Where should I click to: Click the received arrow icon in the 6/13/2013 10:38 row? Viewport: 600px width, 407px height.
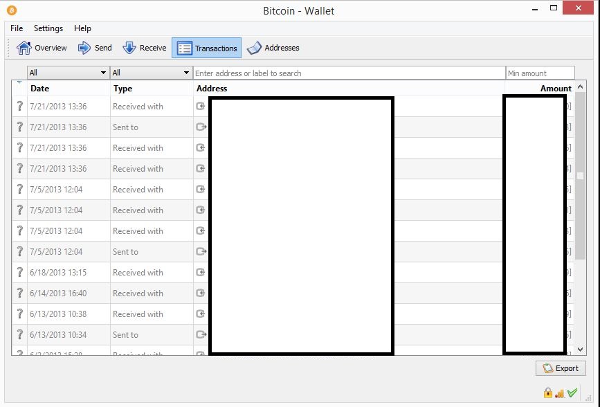coord(201,314)
